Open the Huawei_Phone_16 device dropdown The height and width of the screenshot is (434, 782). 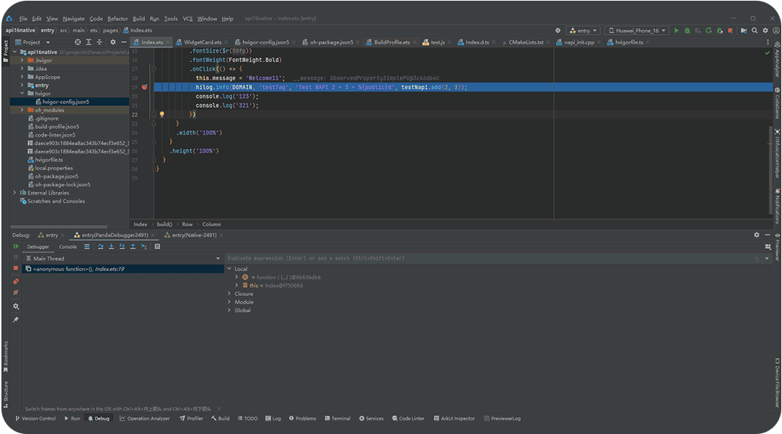coord(636,31)
